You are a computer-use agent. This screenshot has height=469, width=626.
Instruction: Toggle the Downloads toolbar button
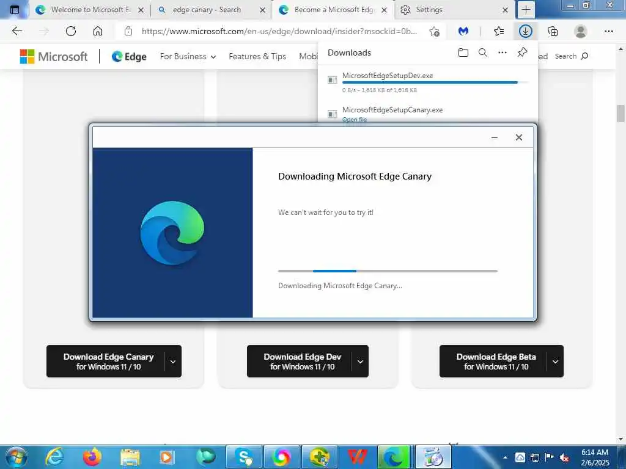coord(525,31)
